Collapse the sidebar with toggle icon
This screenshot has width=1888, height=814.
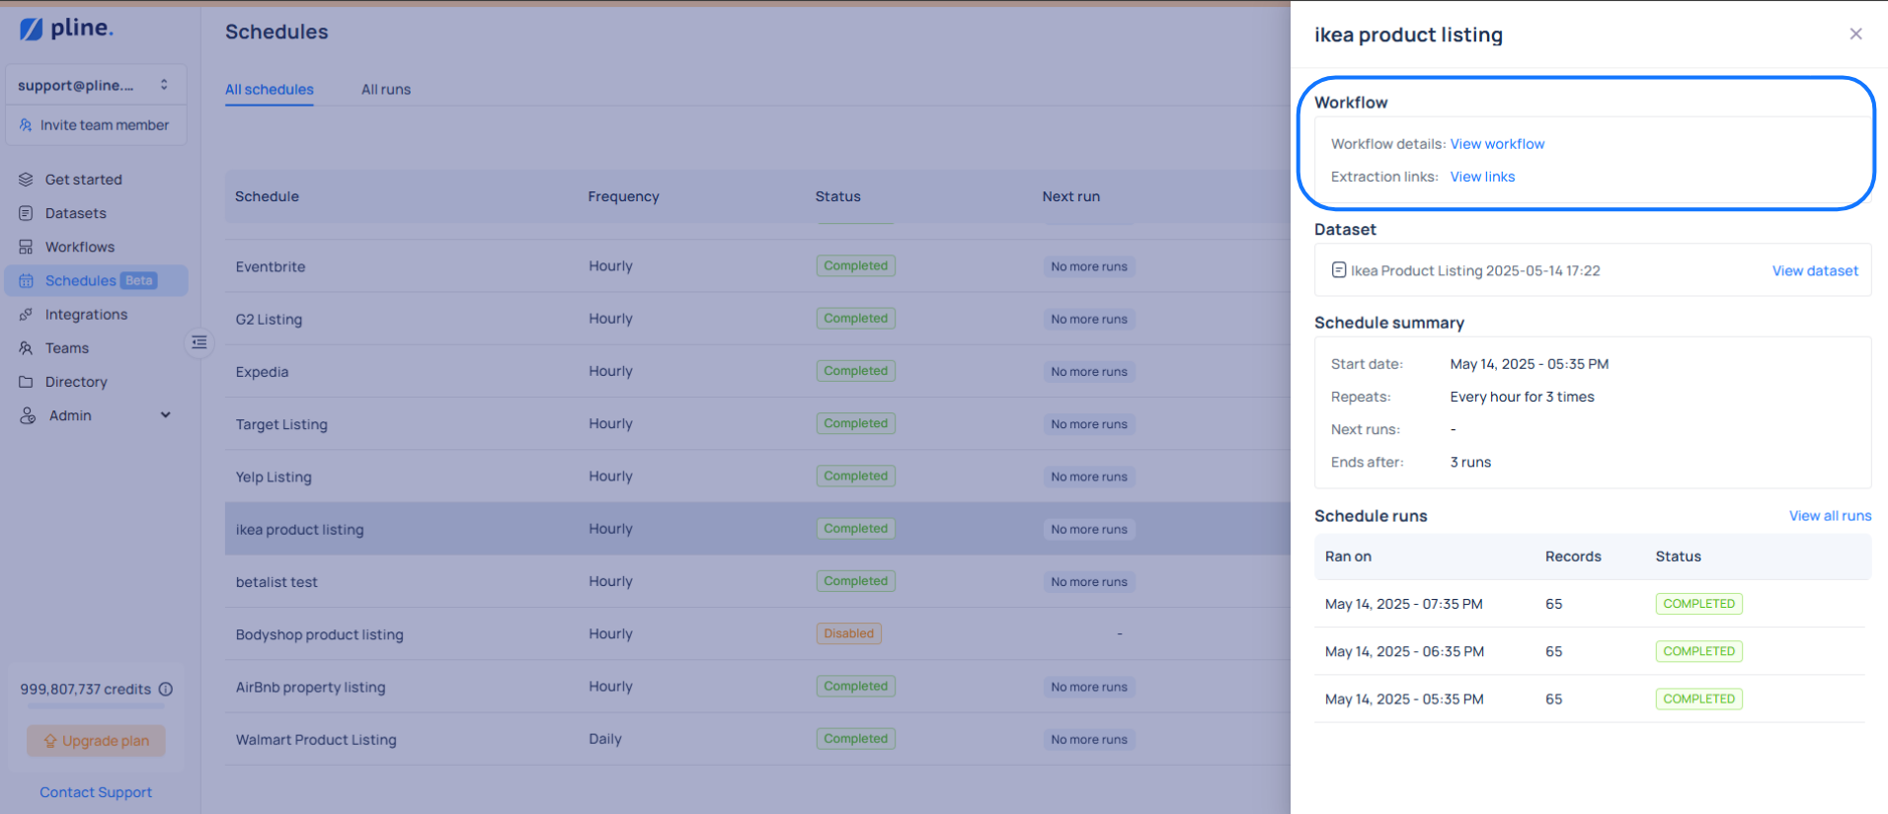coord(199,342)
